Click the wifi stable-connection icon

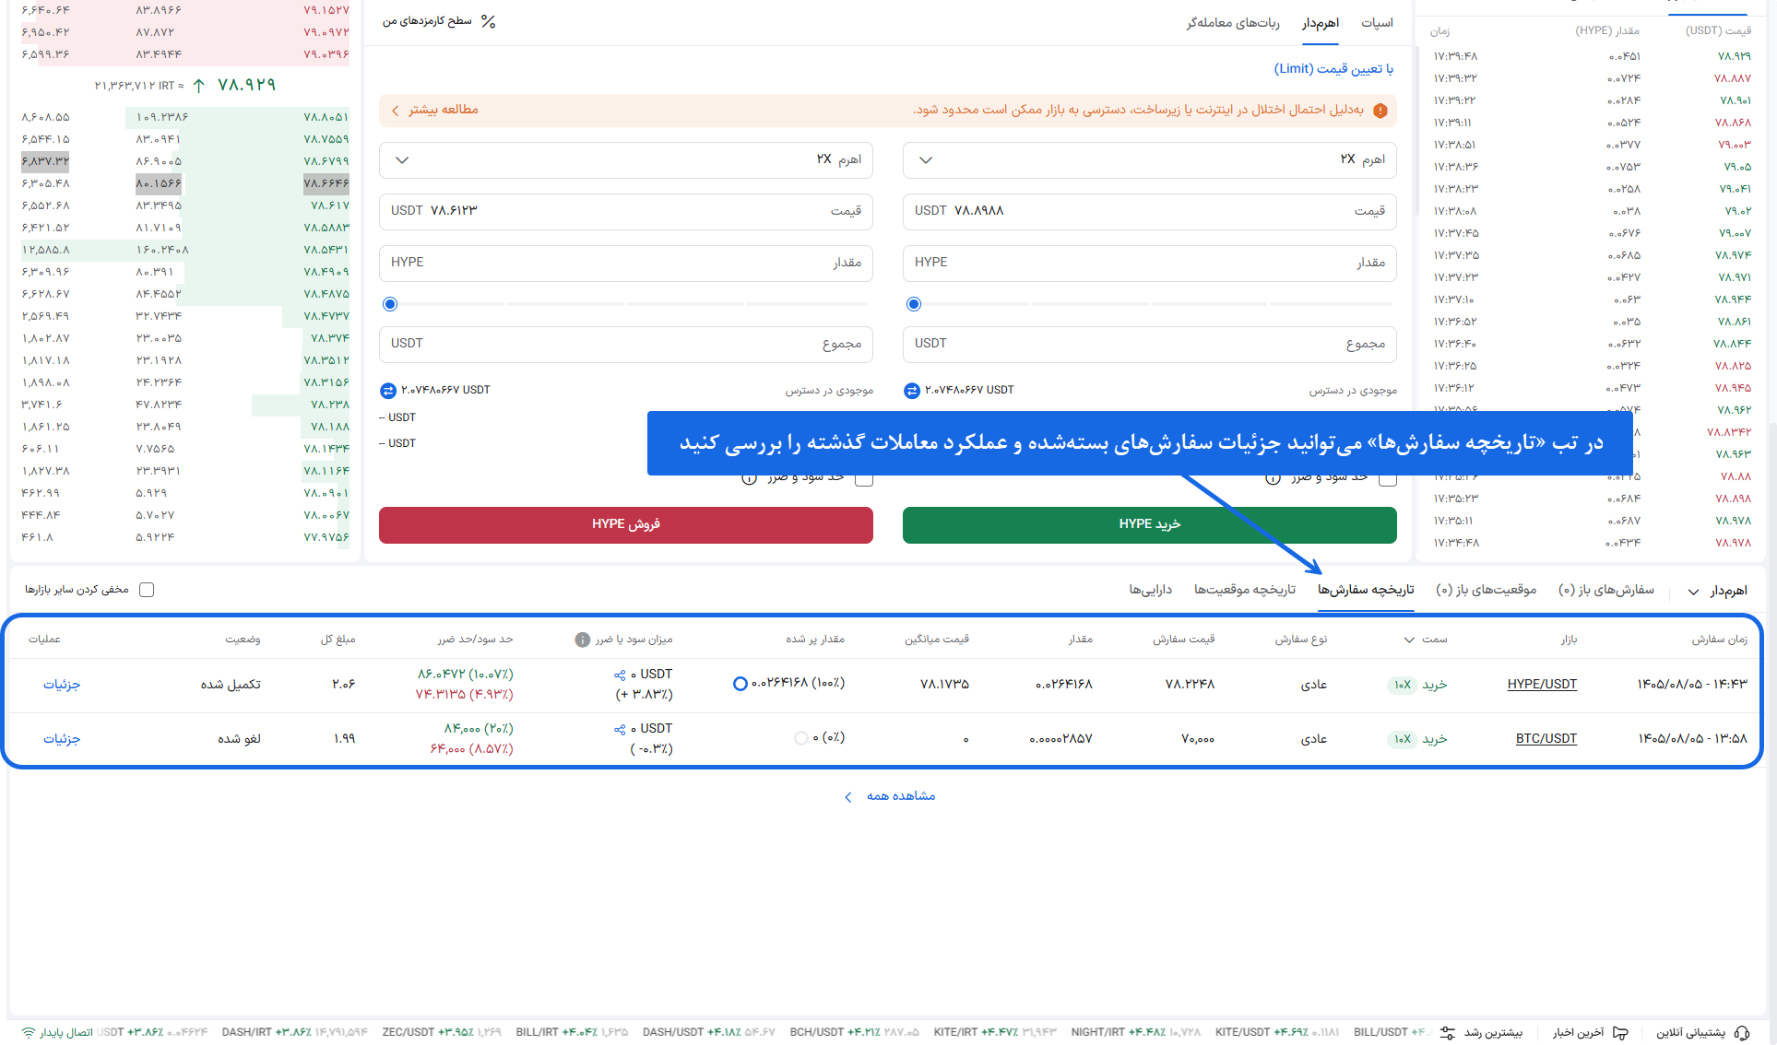click(x=29, y=1033)
